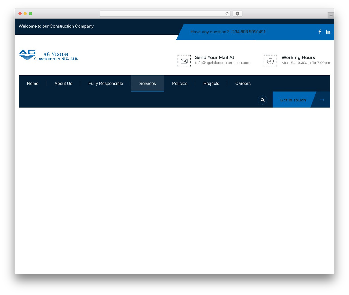Click the 'Send Your Mail At' heading
This screenshot has height=295, width=349.
pyautogui.click(x=215, y=57)
